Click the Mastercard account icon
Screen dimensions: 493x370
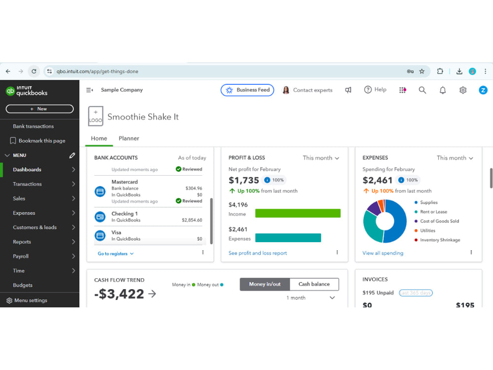tap(100, 191)
